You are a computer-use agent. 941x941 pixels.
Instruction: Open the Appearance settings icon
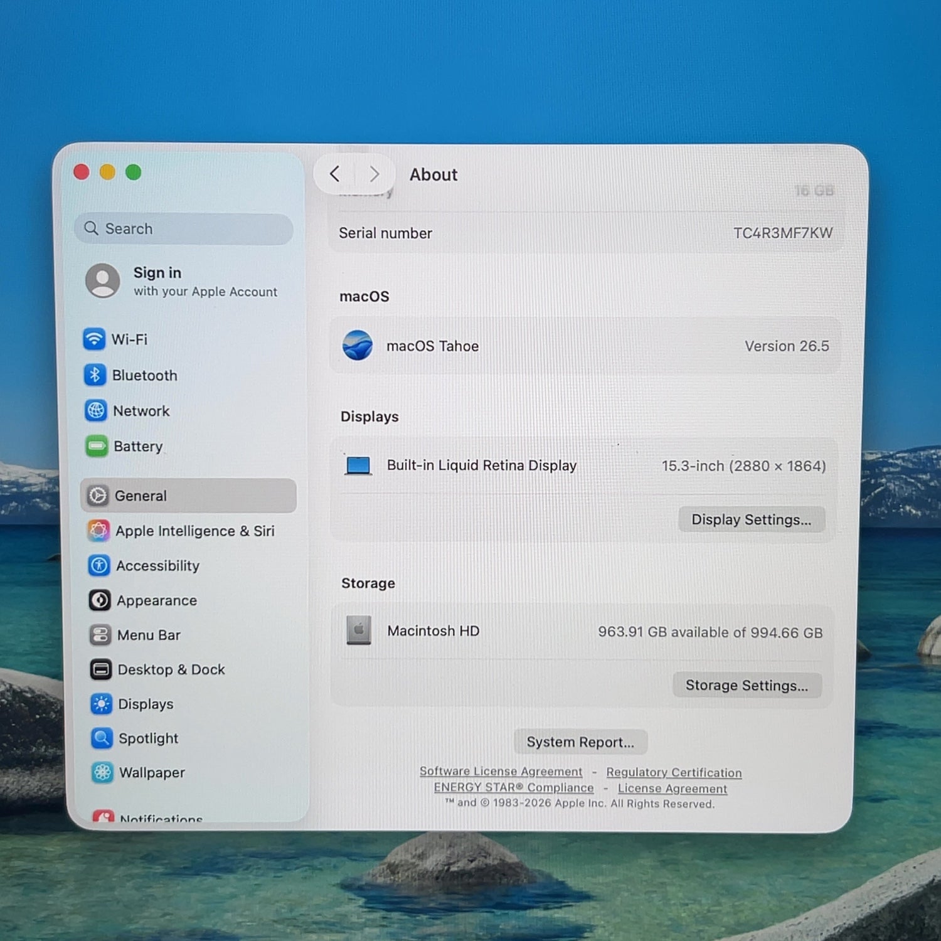tap(100, 600)
